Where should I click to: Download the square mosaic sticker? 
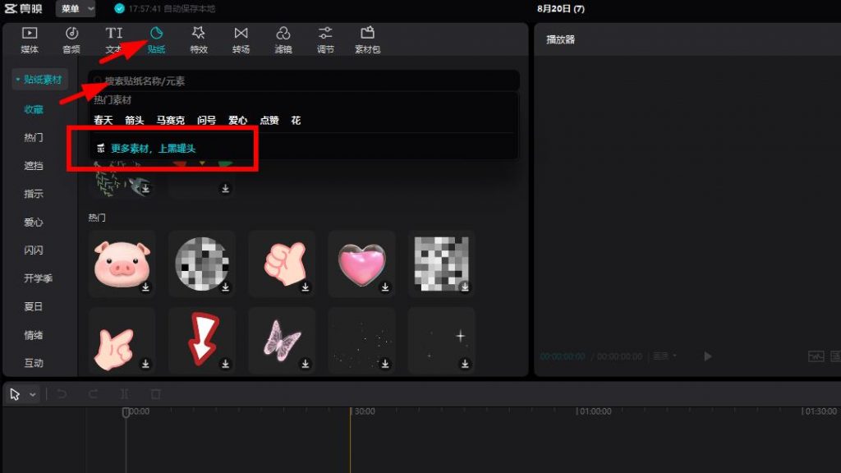(465, 287)
